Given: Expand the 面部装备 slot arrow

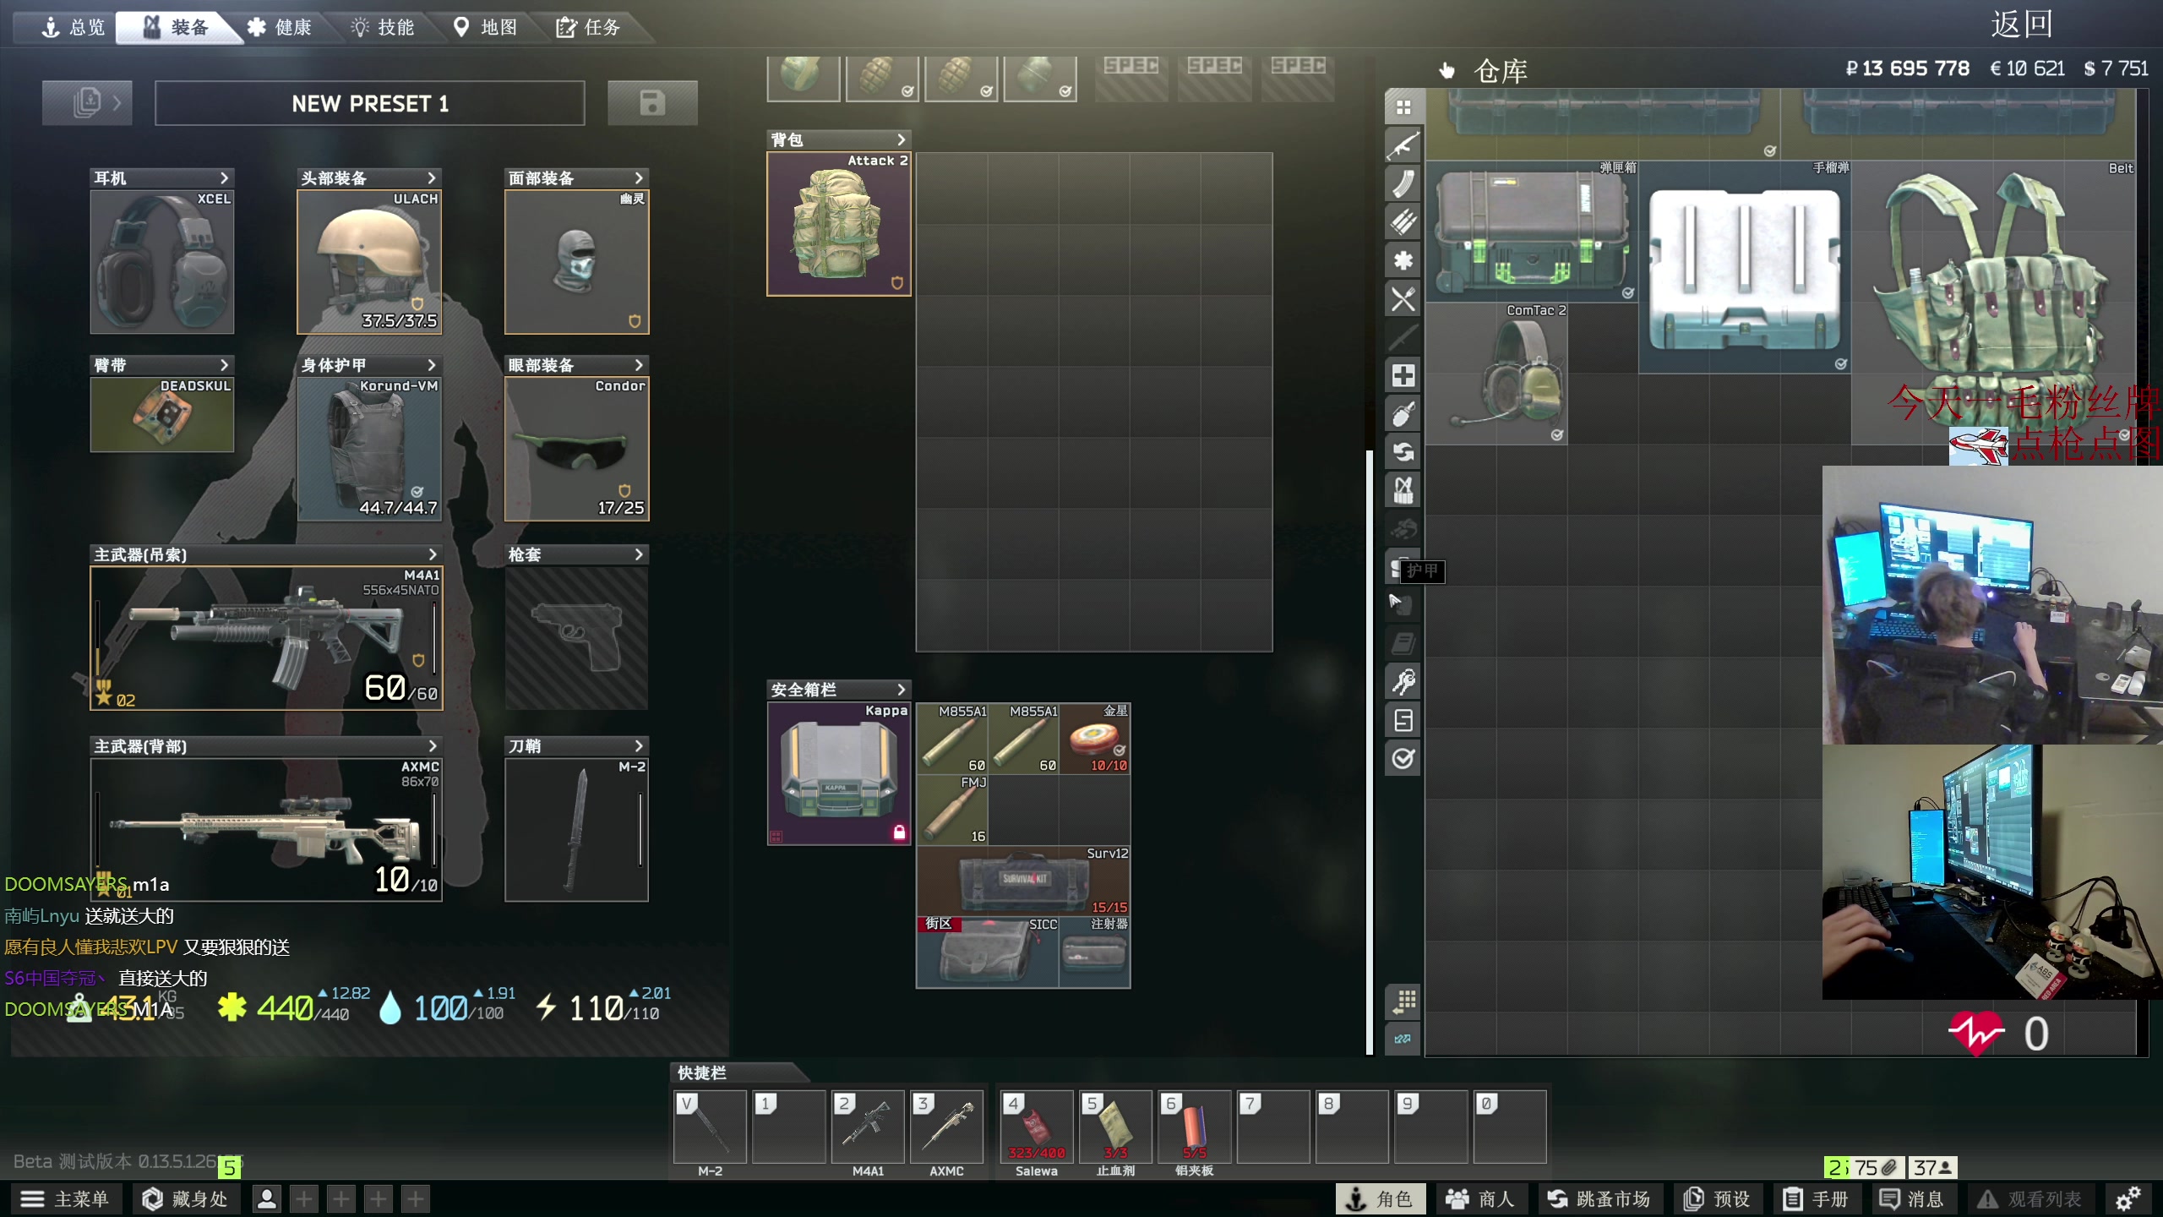Looking at the screenshot, I should coord(639,177).
